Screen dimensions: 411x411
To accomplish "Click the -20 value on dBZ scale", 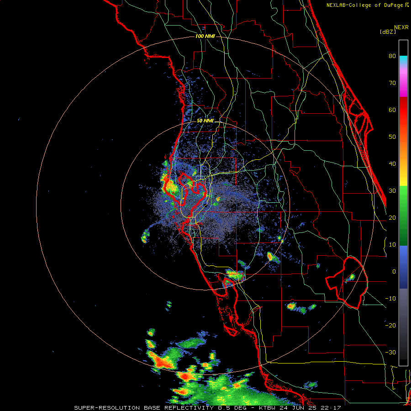I will (x=390, y=326).
